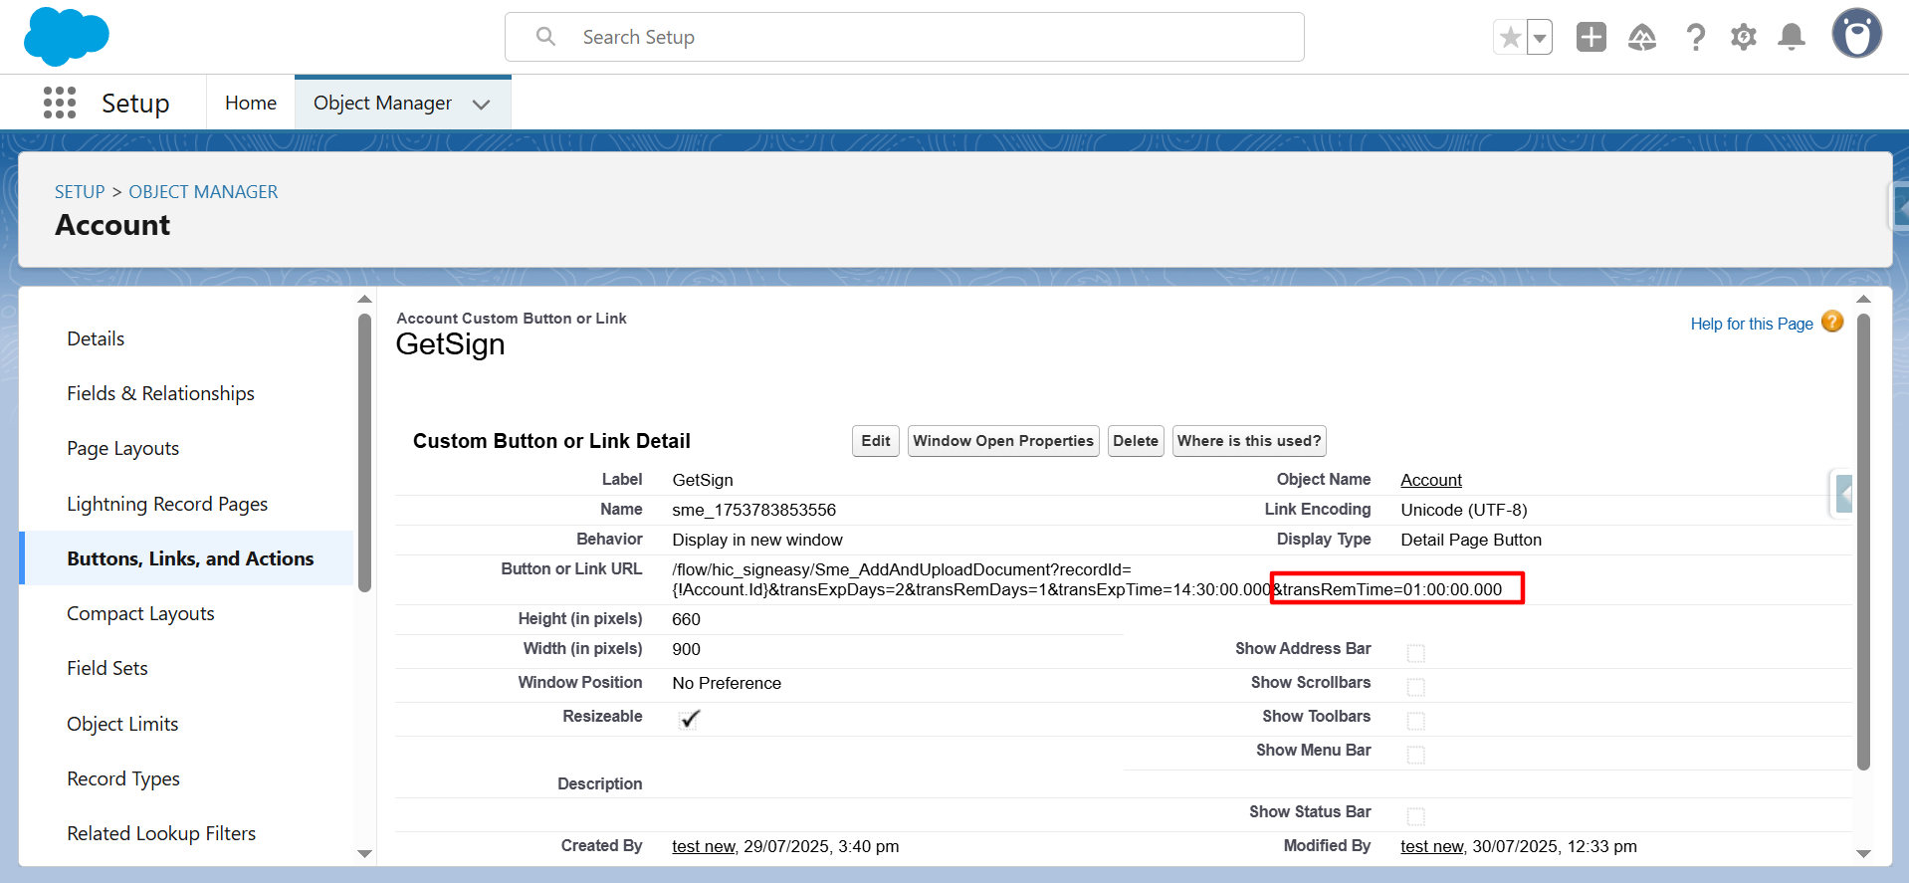This screenshot has height=883, width=1909.
Task: Click the favorites star icon
Action: coord(1510,38)
